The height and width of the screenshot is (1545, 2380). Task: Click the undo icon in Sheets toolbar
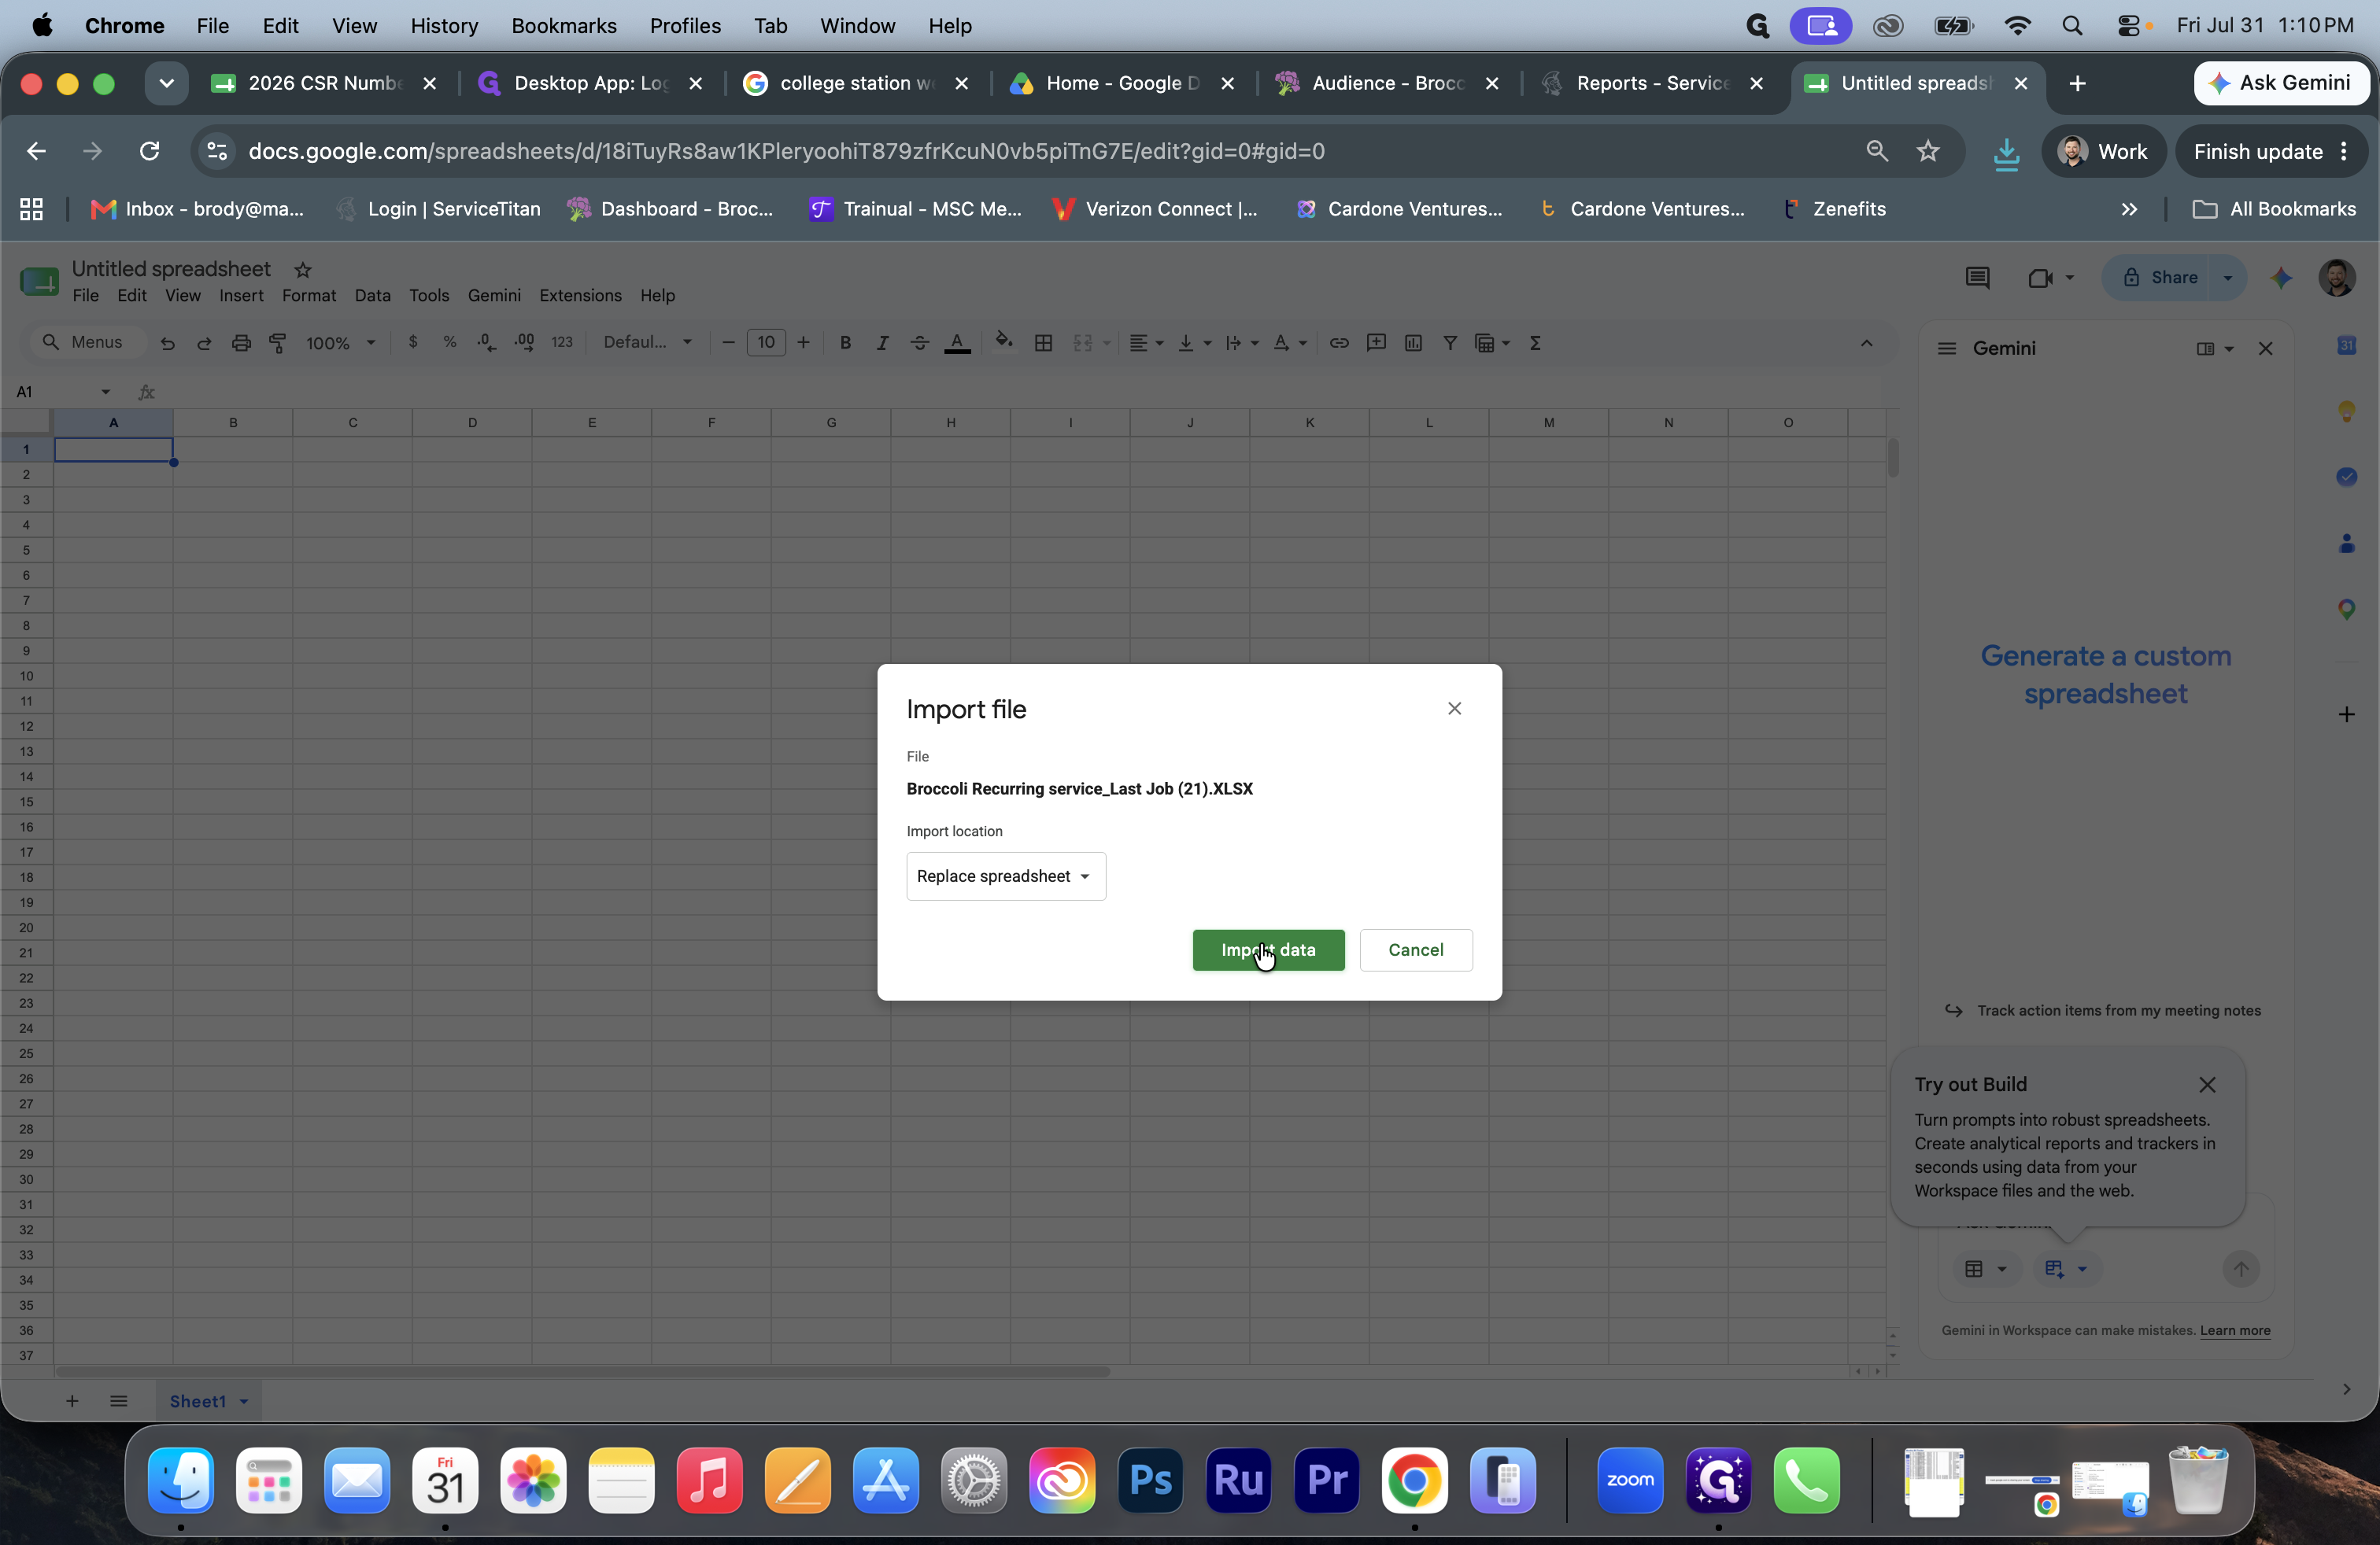tap(167, 343)
